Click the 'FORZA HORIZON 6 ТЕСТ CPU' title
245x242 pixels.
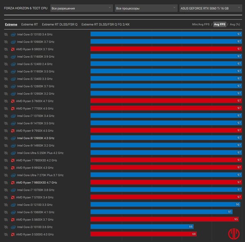(26, 8)
